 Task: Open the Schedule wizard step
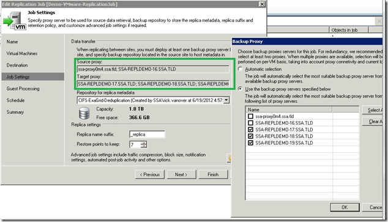15,100
